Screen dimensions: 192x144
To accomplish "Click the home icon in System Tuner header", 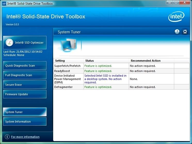I will [185, 32].
